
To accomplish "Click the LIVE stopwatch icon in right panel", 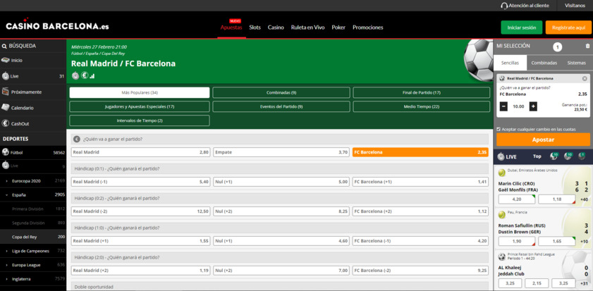I will click(x=501, y=156).
